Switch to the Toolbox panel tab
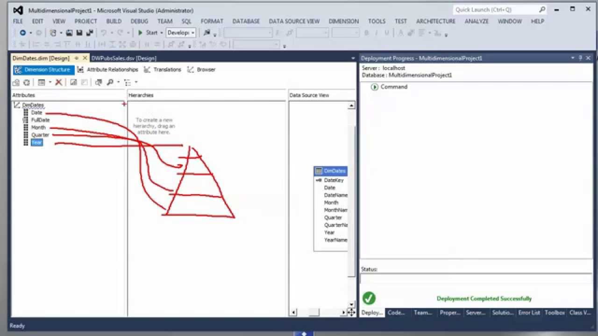The image size is (598, 336). tap(555, 313)
